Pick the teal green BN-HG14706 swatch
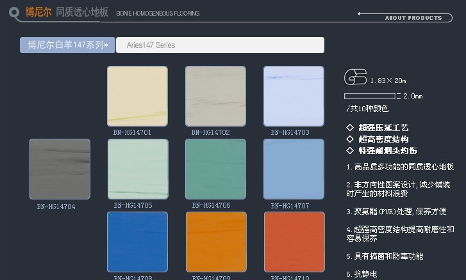Screen dimensions: 466x280 (215, 169)
